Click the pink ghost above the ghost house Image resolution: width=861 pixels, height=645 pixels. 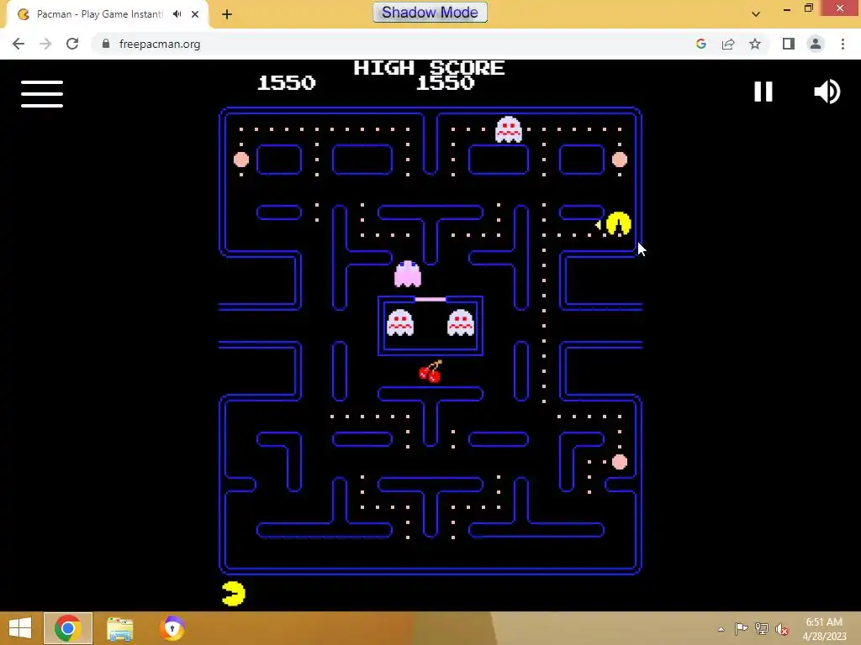pos(408,274)
